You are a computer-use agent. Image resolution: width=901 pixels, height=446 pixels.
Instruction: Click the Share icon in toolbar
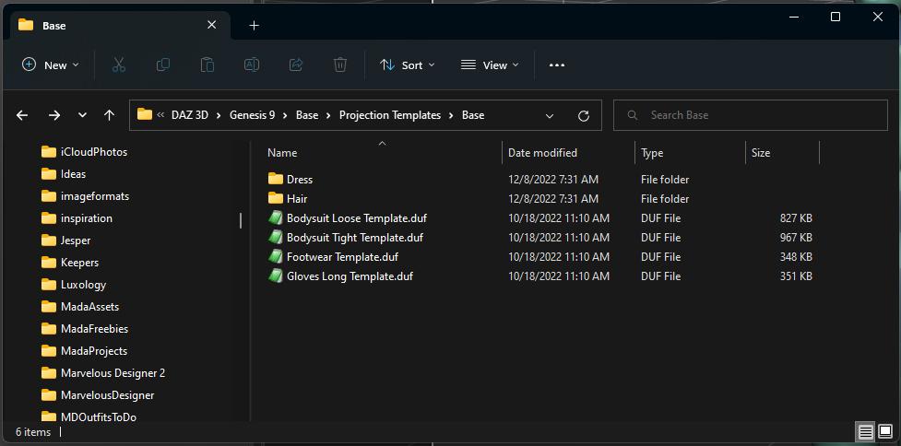[296, 65]
